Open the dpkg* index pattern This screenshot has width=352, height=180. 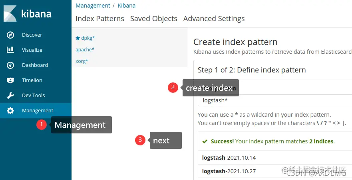coord(88,38)
